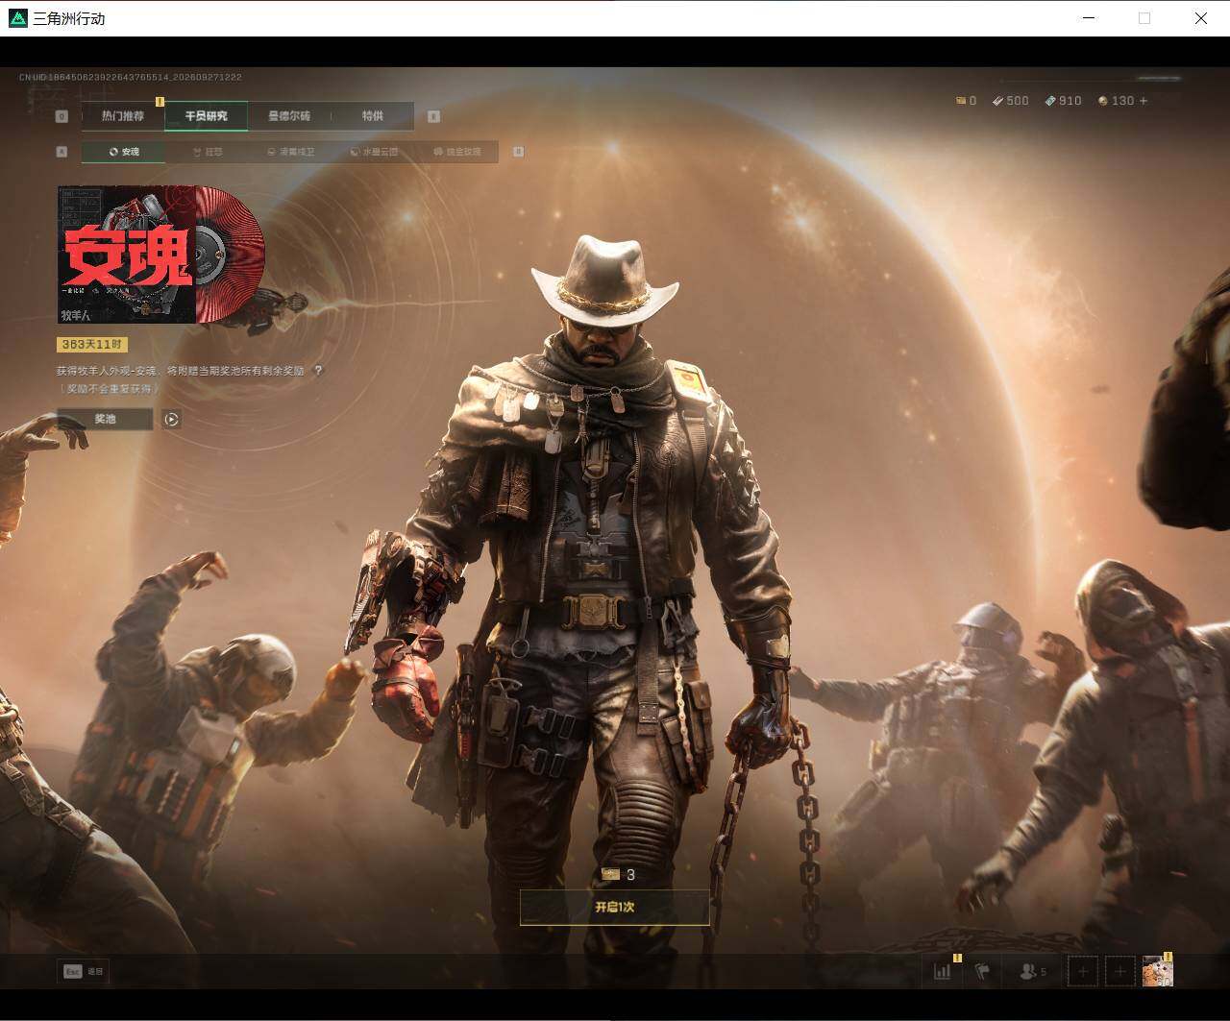Choose the fifth skin sub-tab in the row

456,152
